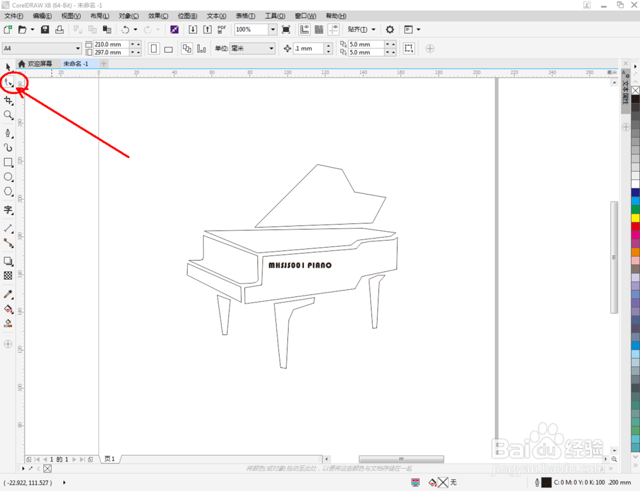The width and height of the screenshot is (640, 491).
Task: Open the zoom level dropdown
Action: [273, 29]
